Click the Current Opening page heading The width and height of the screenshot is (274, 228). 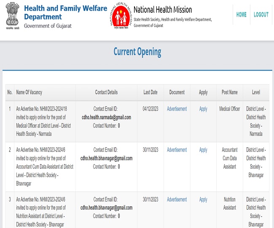(137, 52)
